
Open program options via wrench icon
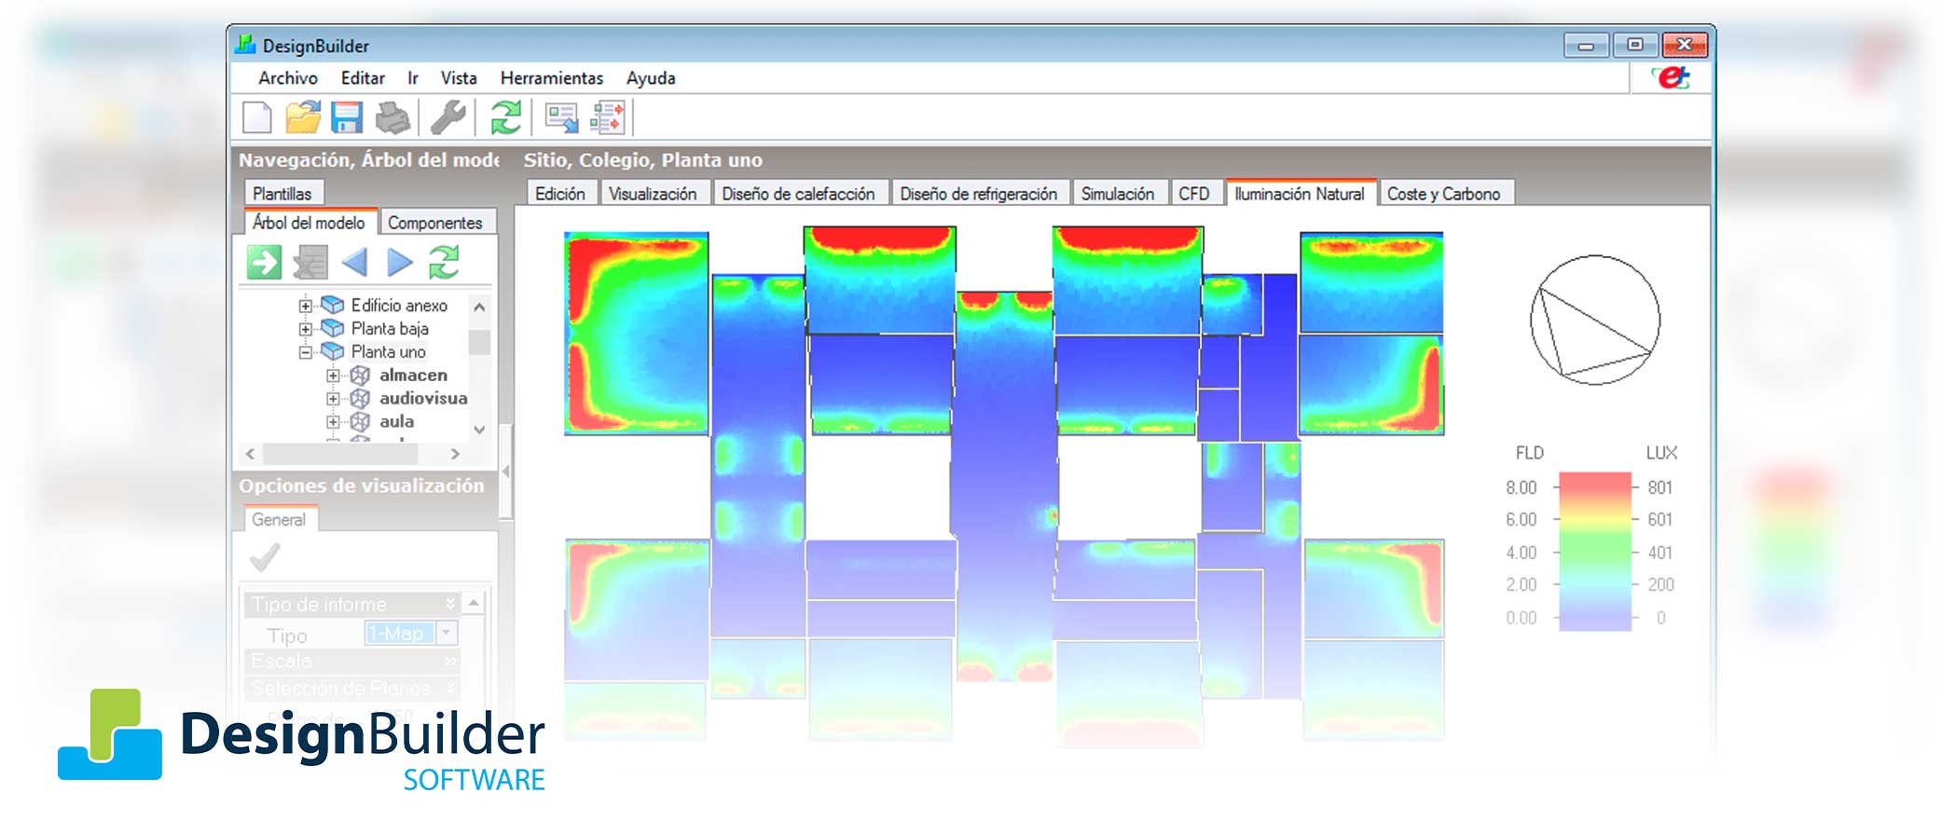(448, 118)
